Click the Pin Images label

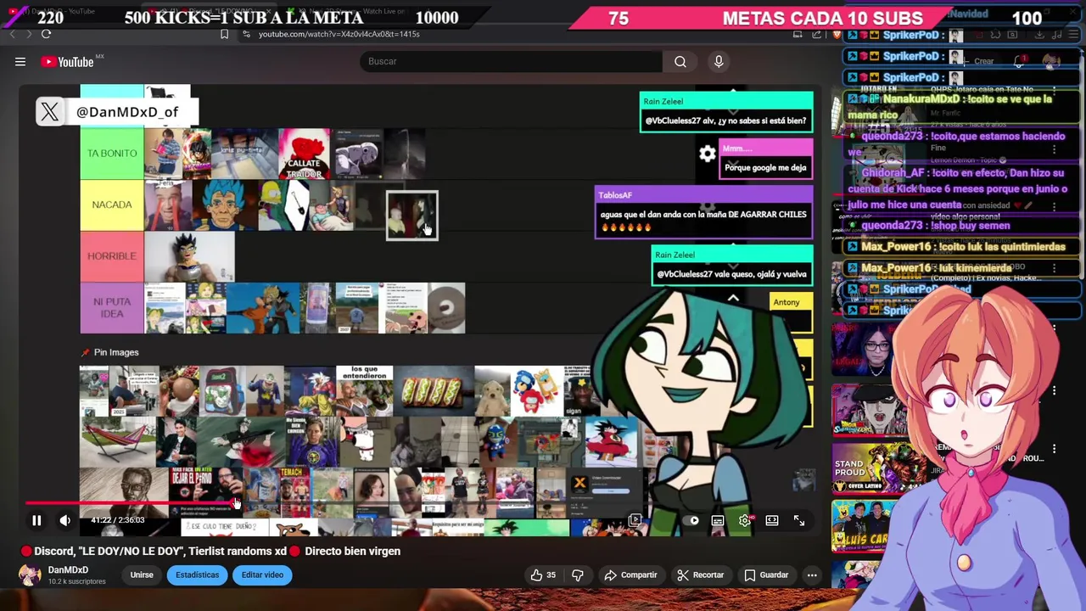tap(116, 352)
